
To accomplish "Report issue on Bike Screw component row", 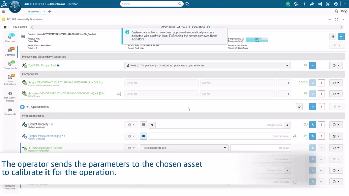I will (x=321, y=94).
